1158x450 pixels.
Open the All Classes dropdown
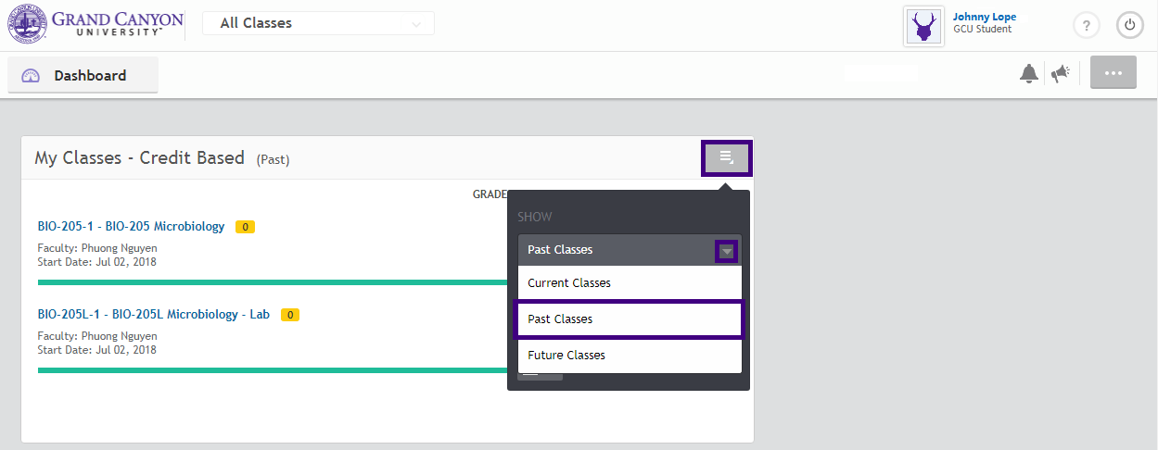(x=318, y=23)
